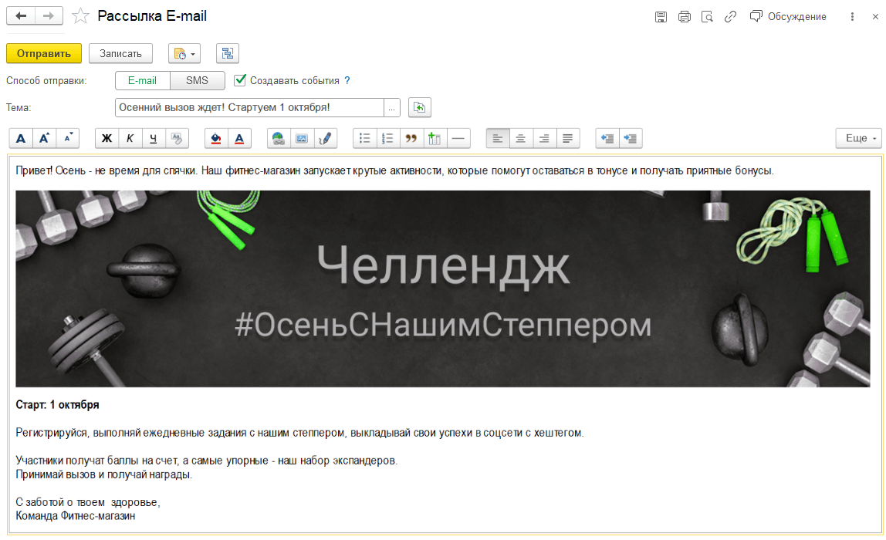
Task: Switch sending method to SMS
Action: pos(197,80)
